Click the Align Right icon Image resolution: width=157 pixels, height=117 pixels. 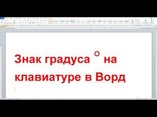click(37, 23)
